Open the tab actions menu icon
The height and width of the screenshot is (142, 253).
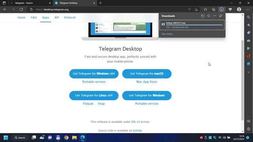(4, 3)
